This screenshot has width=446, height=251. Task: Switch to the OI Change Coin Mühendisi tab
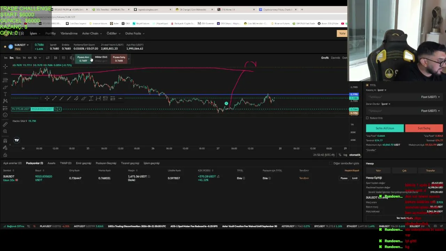(x=194, y=9)
